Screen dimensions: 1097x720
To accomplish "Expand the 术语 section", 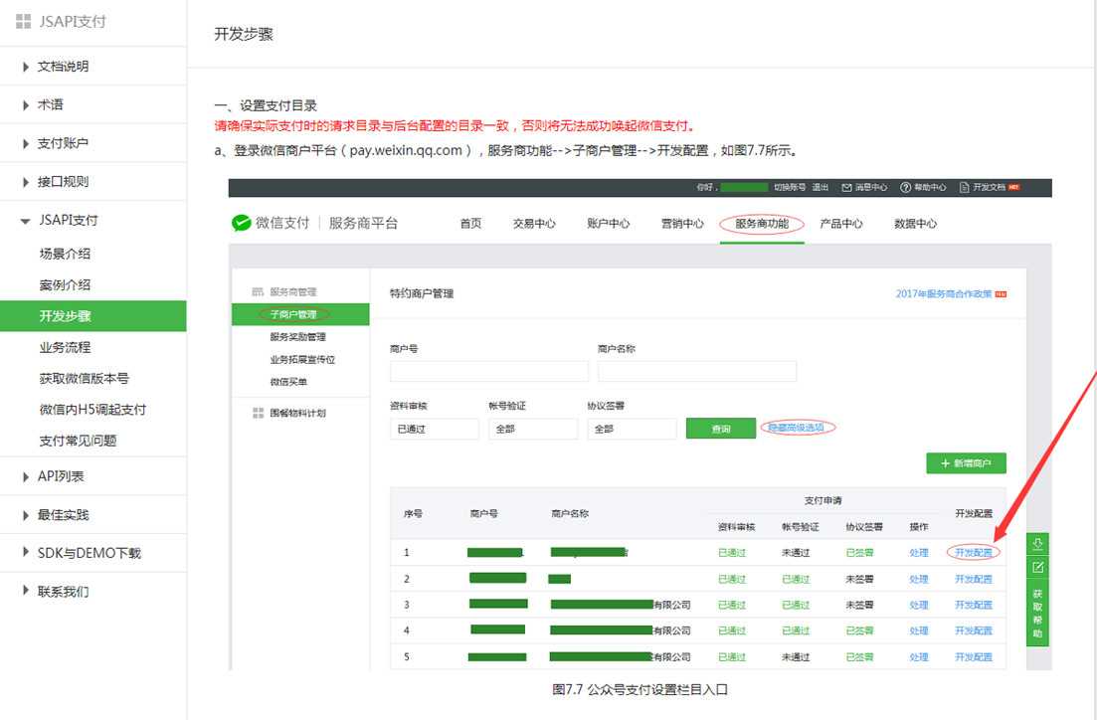I will [26, 105].
